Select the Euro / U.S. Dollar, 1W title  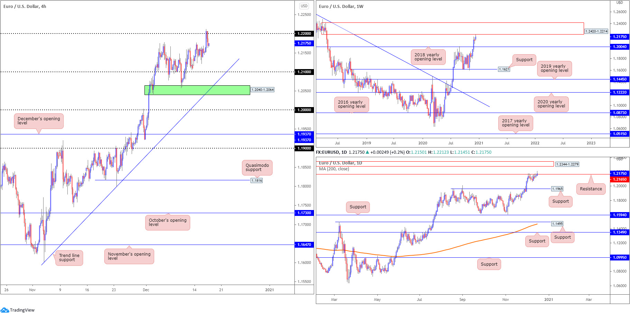341,6
